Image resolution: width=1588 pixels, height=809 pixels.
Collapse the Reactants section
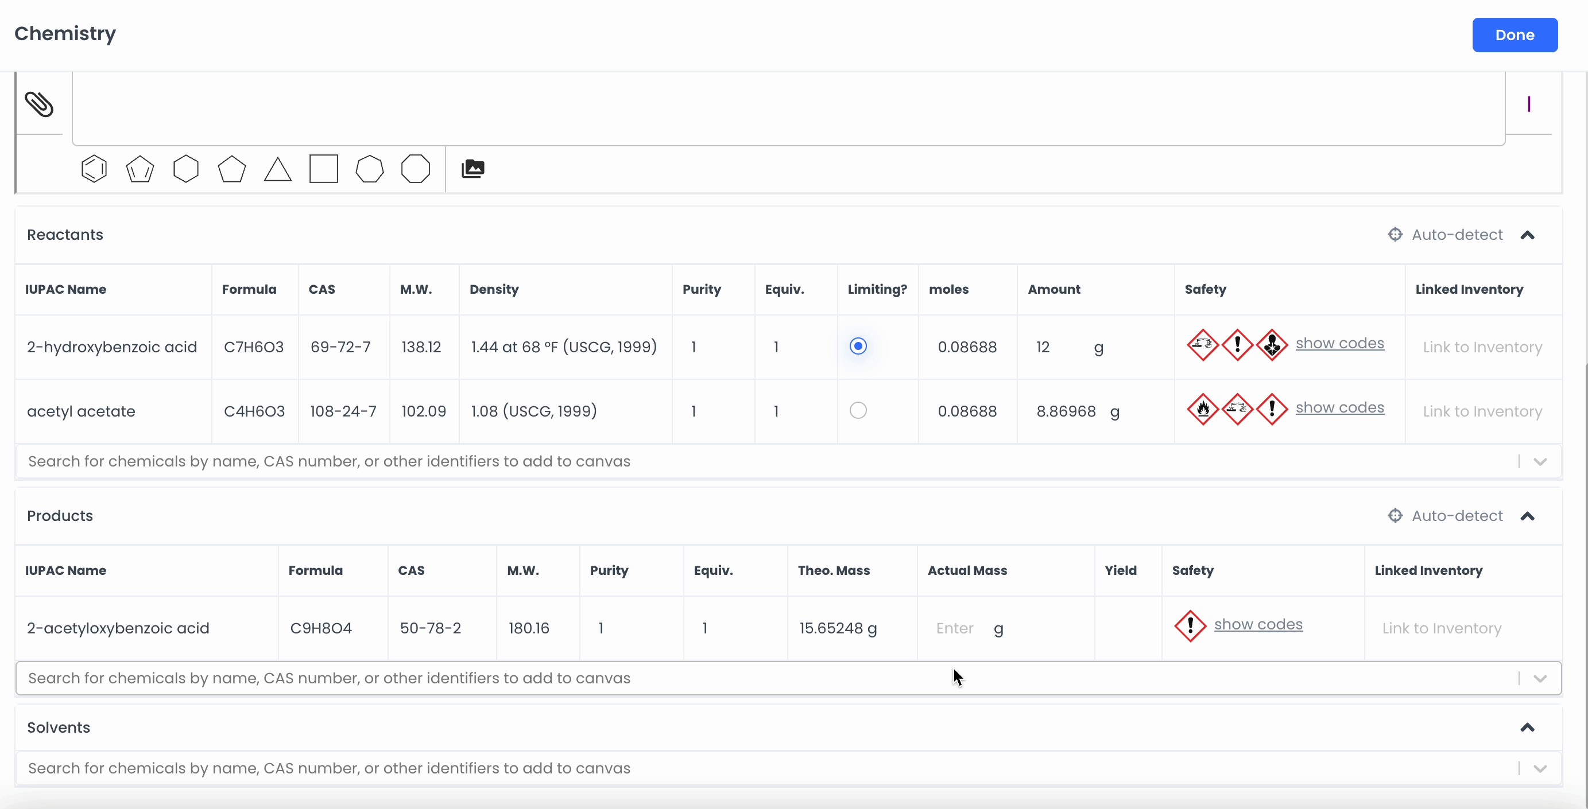(x=1527, y=235)
